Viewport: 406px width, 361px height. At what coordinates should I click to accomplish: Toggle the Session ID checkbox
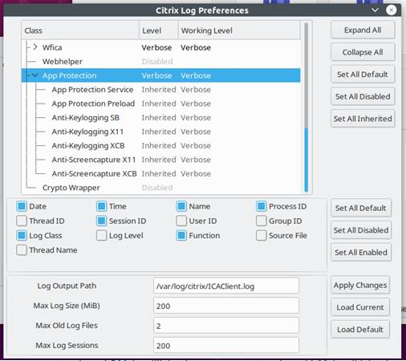(x=101, y=221)
